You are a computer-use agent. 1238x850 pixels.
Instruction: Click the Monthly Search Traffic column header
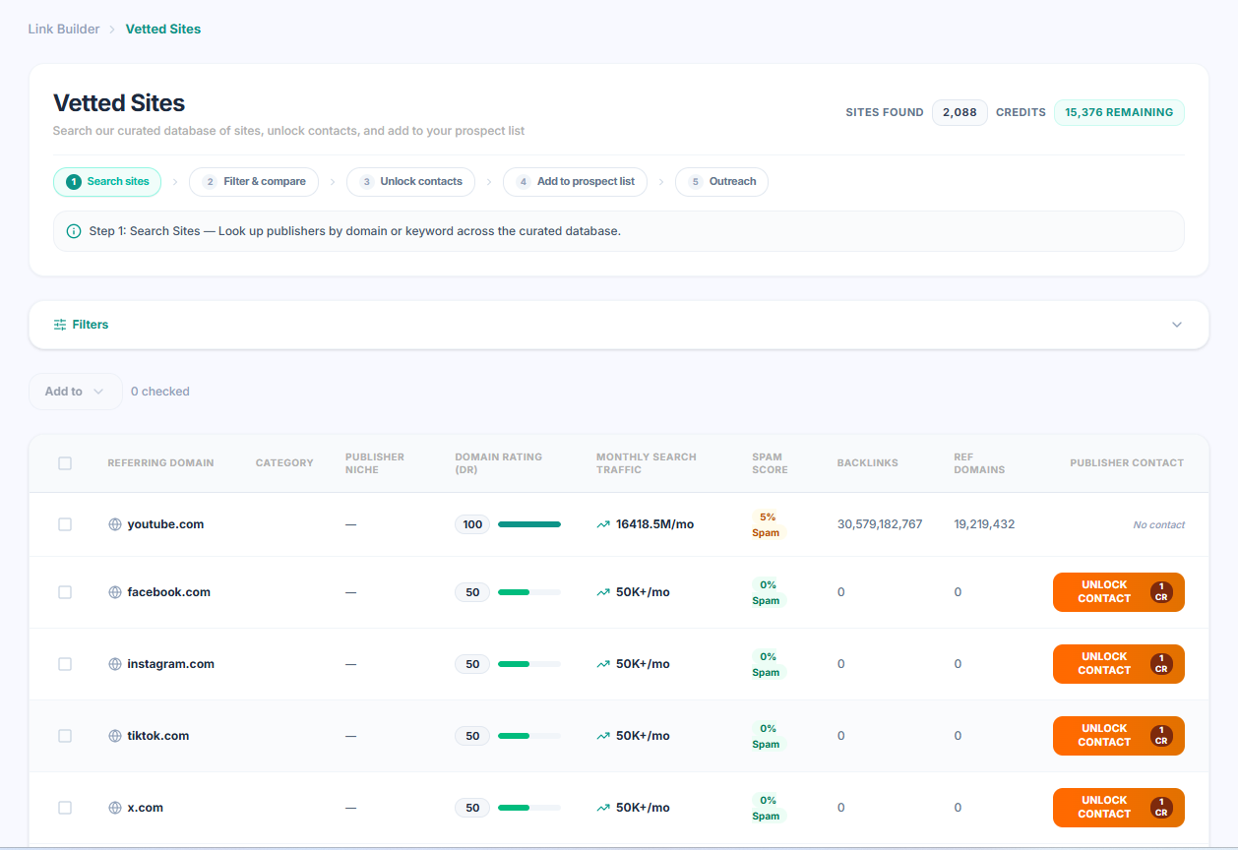647,463
